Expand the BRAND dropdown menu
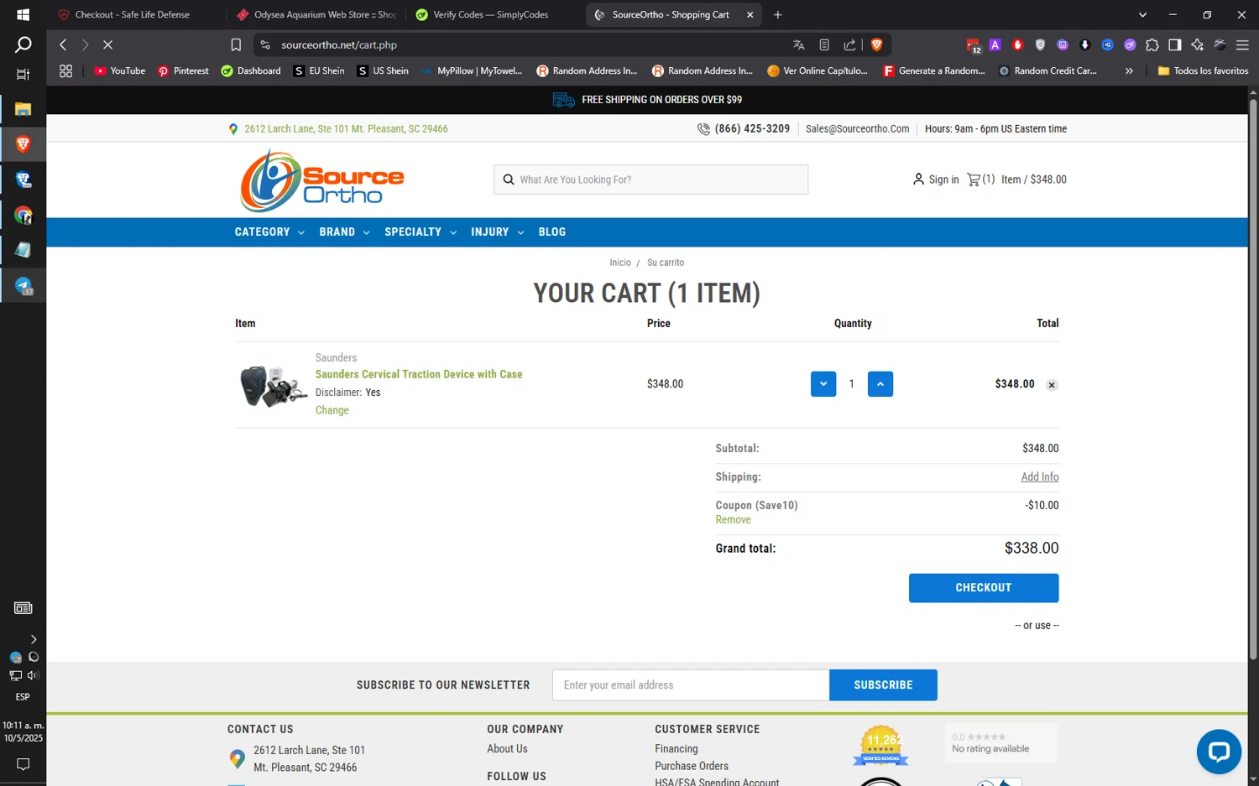Screen dimensions: 1259x786 [344, 232]
